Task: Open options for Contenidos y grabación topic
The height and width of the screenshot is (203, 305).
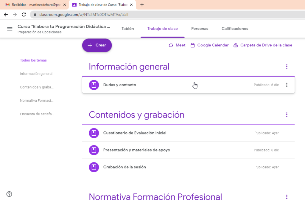Action: pos(287,115)
